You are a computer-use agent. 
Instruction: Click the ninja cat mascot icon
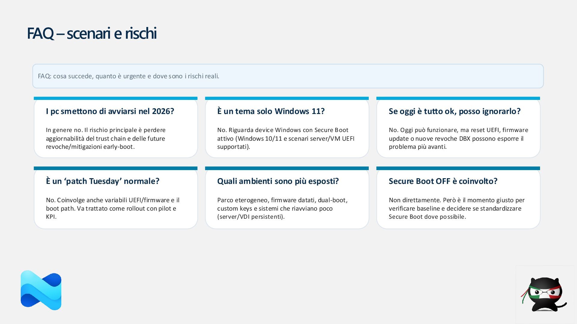545,294
